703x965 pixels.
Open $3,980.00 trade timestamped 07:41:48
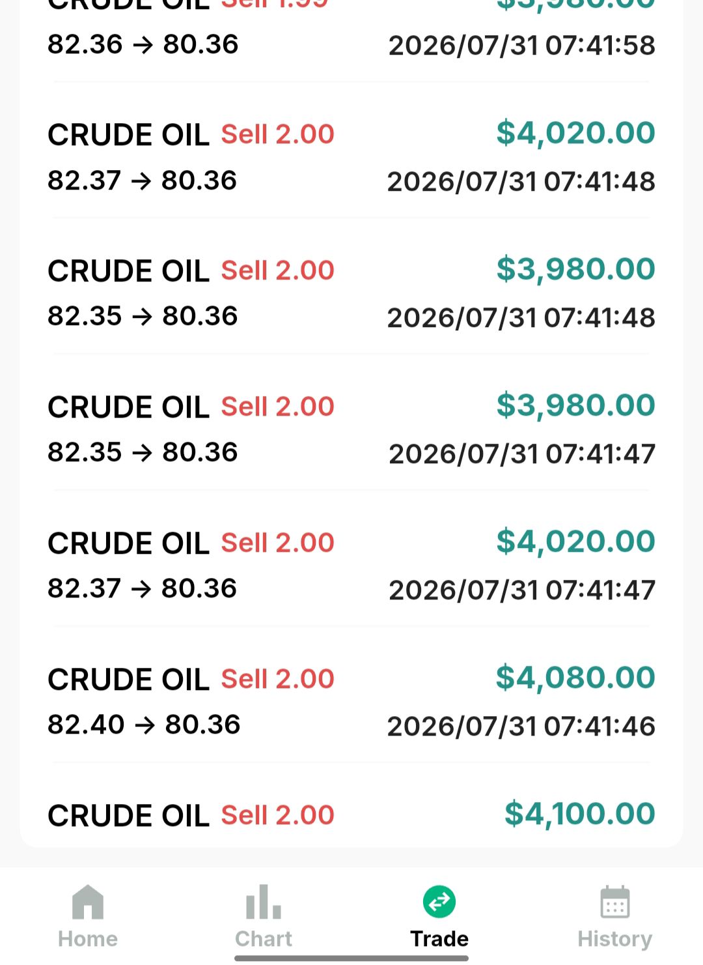tap(351, 293)
